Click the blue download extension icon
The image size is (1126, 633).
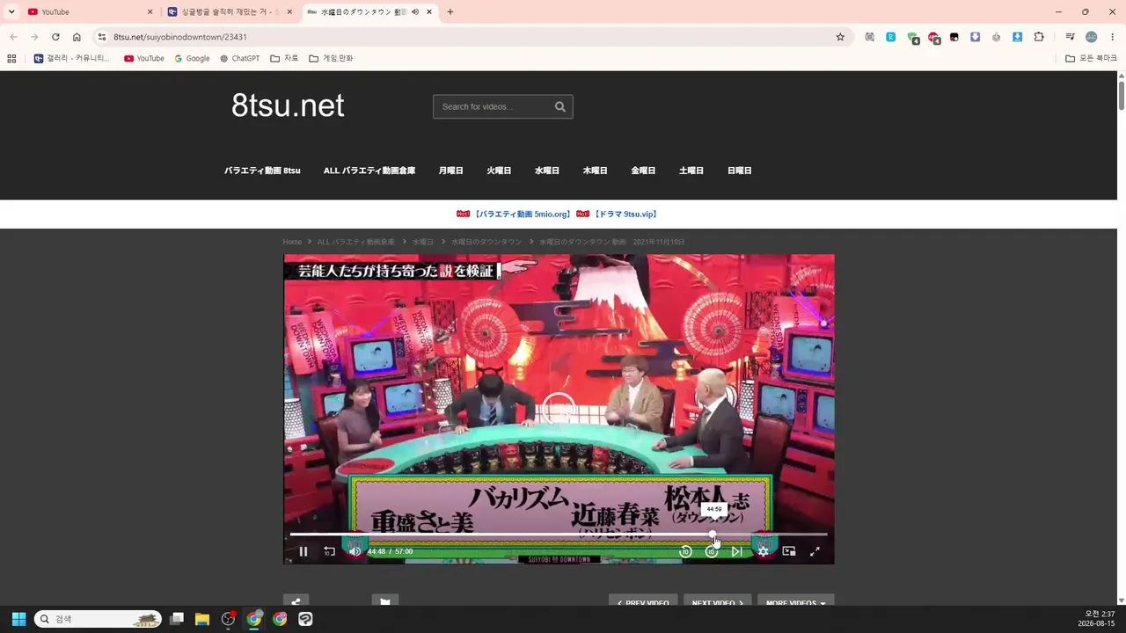point(1018,37)
